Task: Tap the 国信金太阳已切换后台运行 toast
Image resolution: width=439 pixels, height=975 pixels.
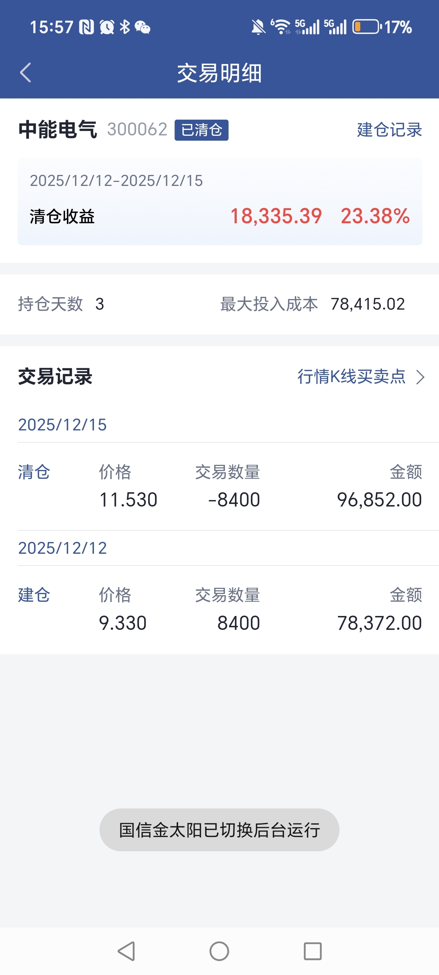Action: point(219,830)
